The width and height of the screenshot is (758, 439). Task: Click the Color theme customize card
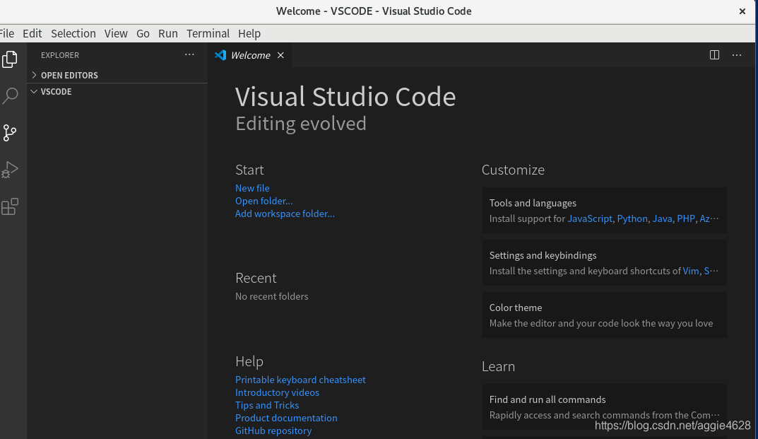604,315
